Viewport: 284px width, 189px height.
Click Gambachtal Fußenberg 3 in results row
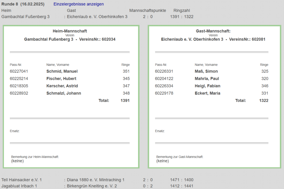click(x=26, y=17)
